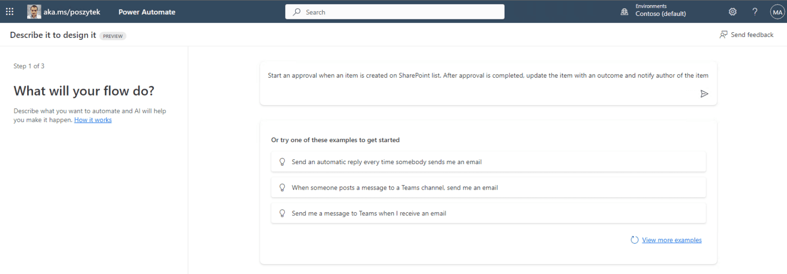Viewport: 787px width, 274px height.
Task: Click the magnifier icon in Search box
Action: (x=297, y=12)
